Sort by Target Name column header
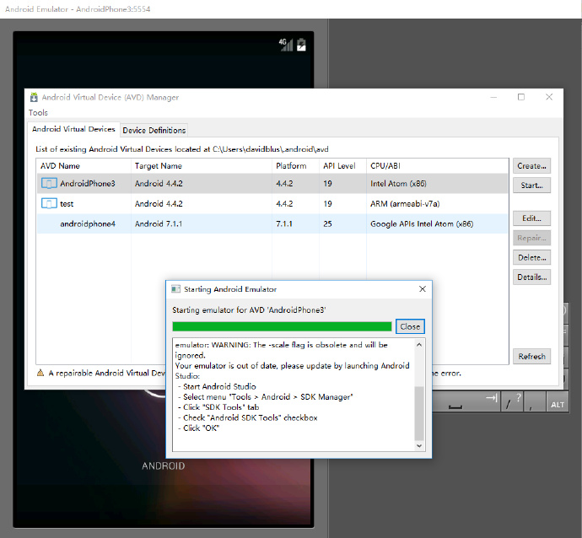 202,166
